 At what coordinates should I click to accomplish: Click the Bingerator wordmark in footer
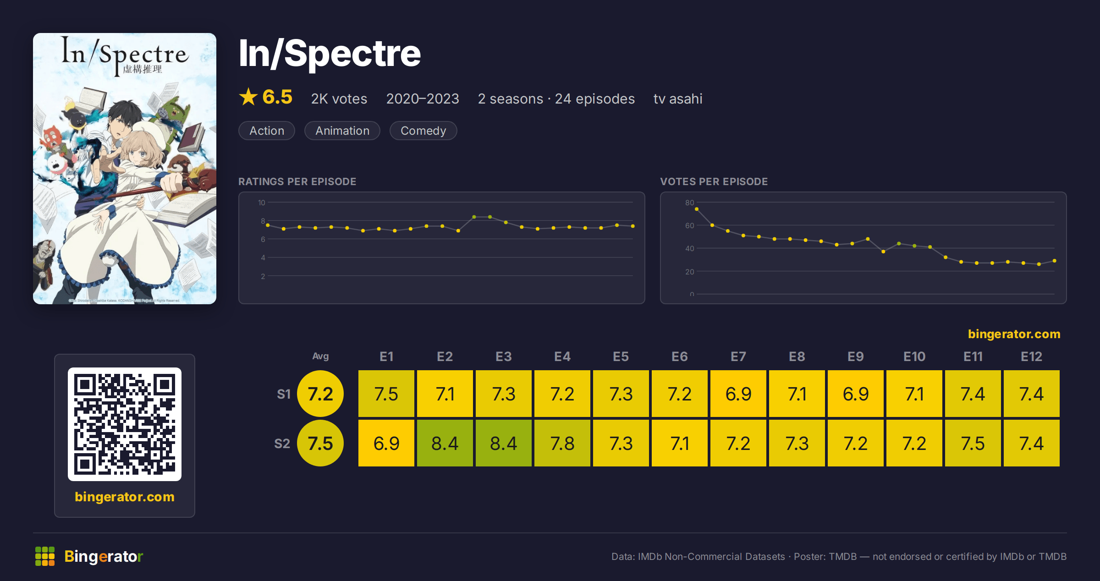click(104, 556)
